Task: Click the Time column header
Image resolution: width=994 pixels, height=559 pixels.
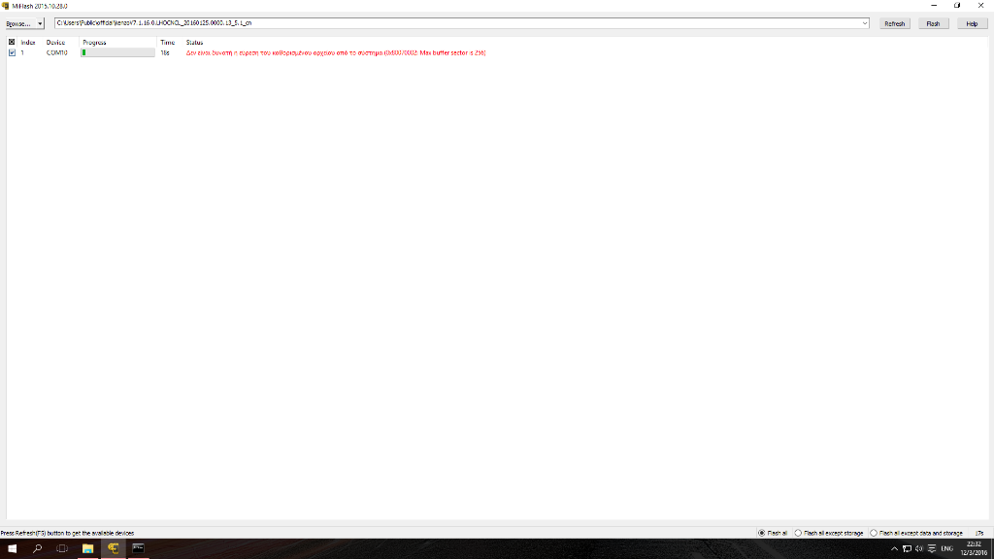Action: click(x=167, y=43)
